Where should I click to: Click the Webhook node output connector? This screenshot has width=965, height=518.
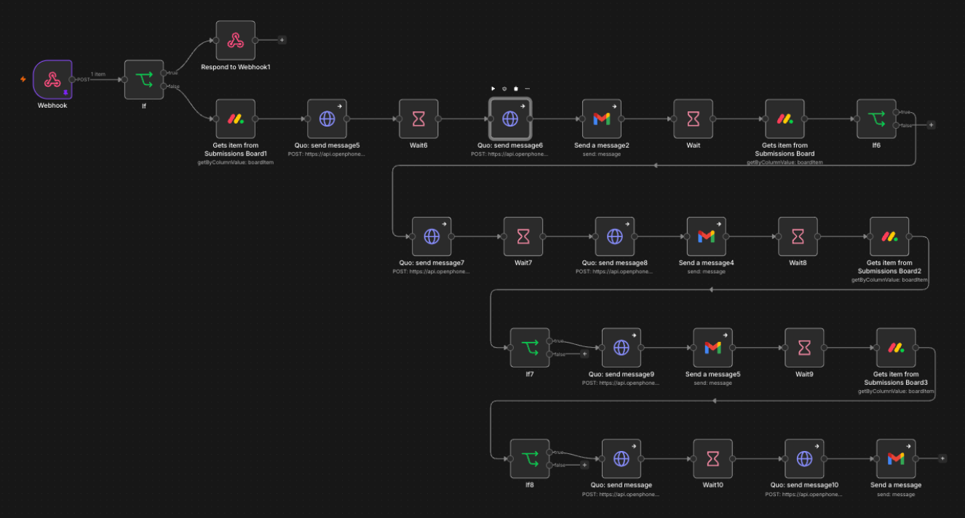point(72,79)
